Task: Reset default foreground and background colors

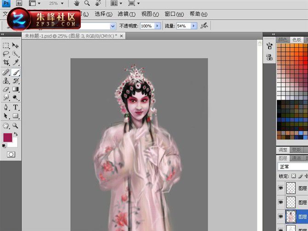Action: (4, 146)
